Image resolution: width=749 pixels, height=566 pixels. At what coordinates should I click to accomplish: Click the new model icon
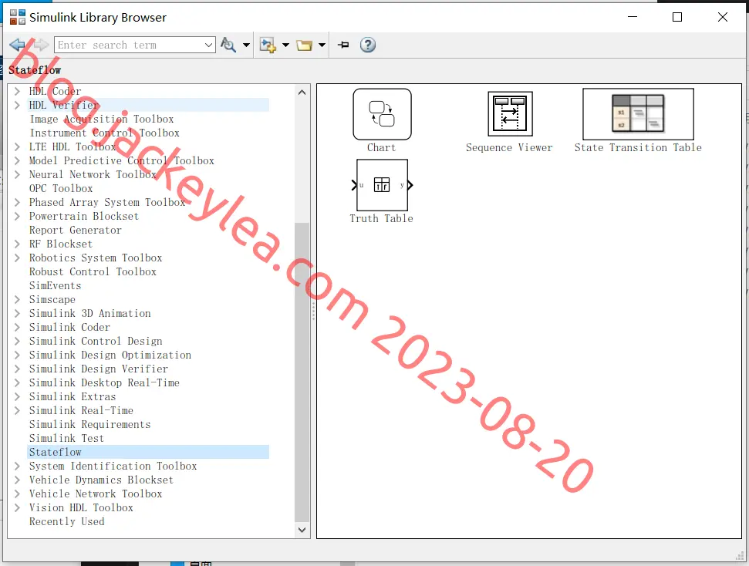click(x=268, y=45)
